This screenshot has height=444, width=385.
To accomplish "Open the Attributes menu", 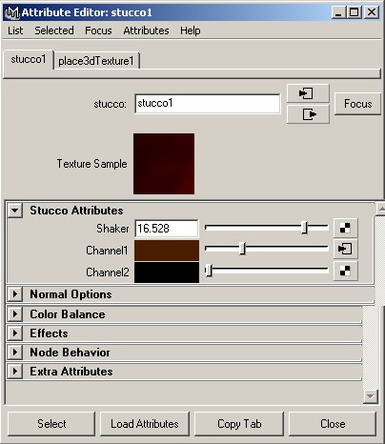I will coord(146,30).
